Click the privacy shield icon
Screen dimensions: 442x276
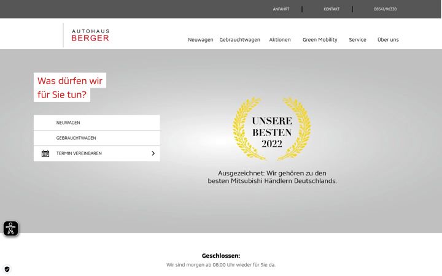(x=7, y=269)
